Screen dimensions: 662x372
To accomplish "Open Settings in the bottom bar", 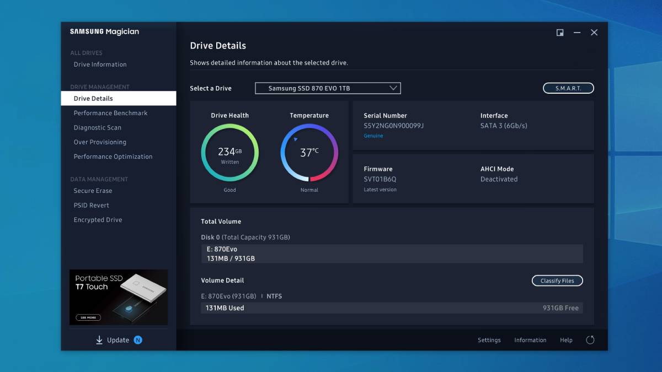I will pos(489,340).
